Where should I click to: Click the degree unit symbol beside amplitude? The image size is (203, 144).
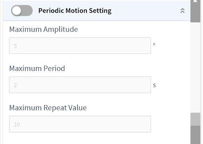154,44
